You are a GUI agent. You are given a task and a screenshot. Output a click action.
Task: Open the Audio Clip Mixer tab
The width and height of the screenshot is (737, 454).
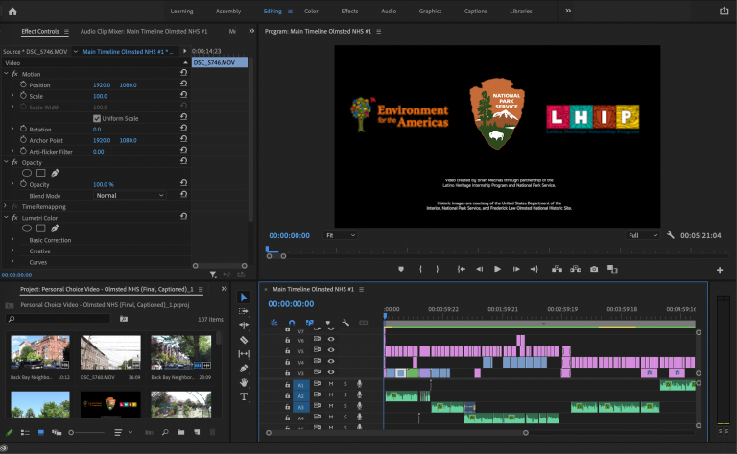143,32
